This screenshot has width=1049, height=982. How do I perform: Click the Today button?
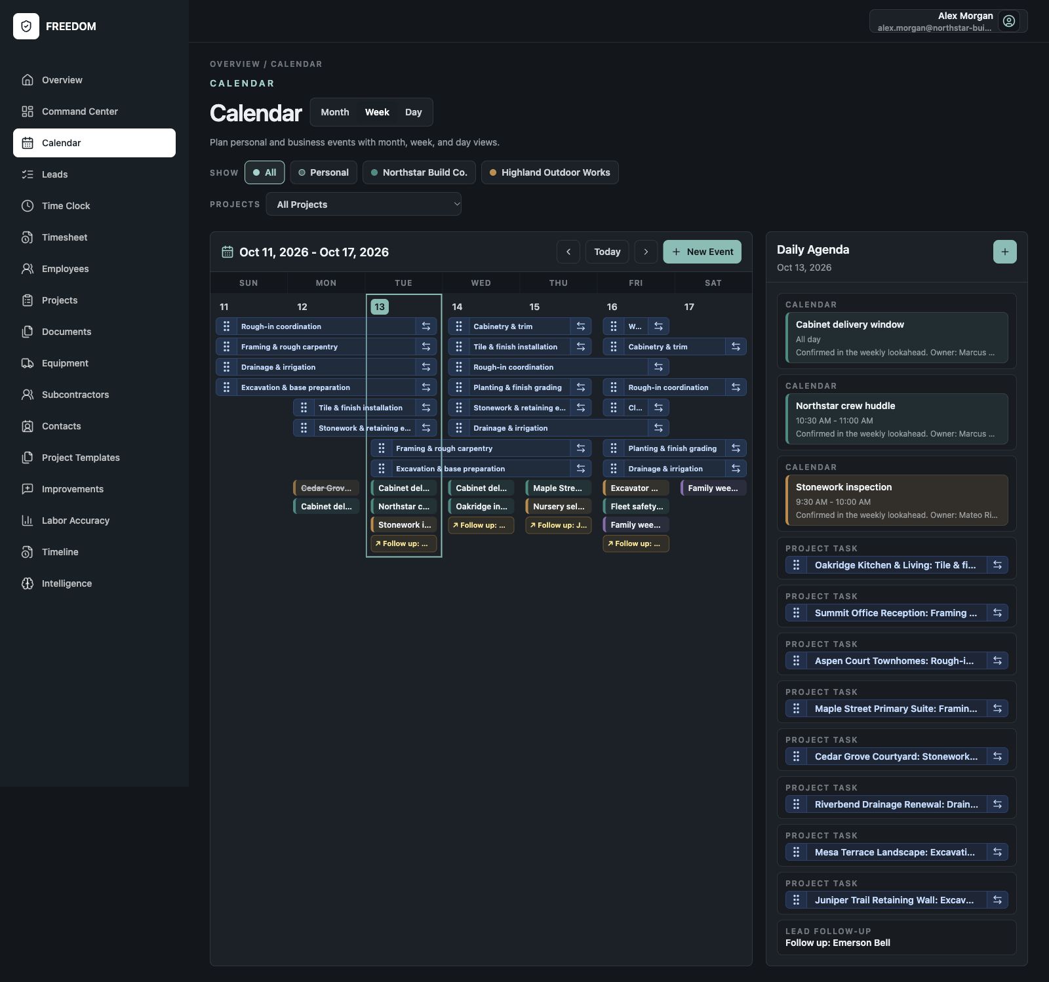(607, 252)
